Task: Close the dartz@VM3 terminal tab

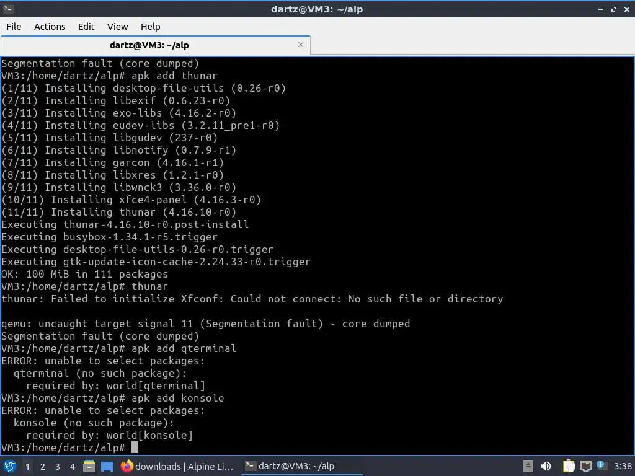Action: tap(301, 45)
